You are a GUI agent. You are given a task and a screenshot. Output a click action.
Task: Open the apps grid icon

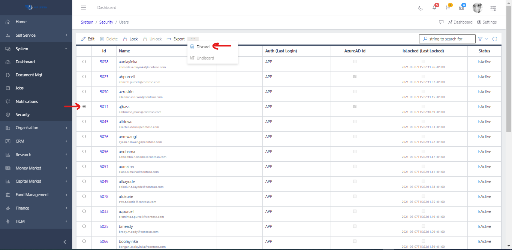point(493,8)
